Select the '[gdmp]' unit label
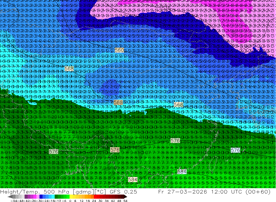 [83, 192]
